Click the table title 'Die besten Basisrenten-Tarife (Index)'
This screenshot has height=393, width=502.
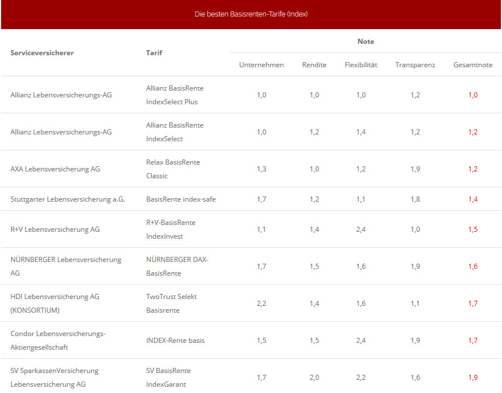tap(251, 14)
